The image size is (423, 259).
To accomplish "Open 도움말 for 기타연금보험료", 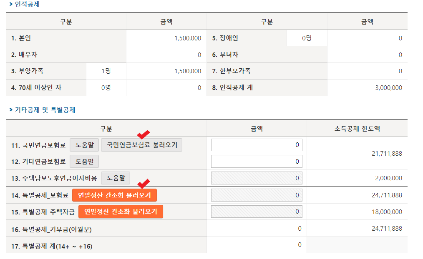I will [x=85, y=161].
